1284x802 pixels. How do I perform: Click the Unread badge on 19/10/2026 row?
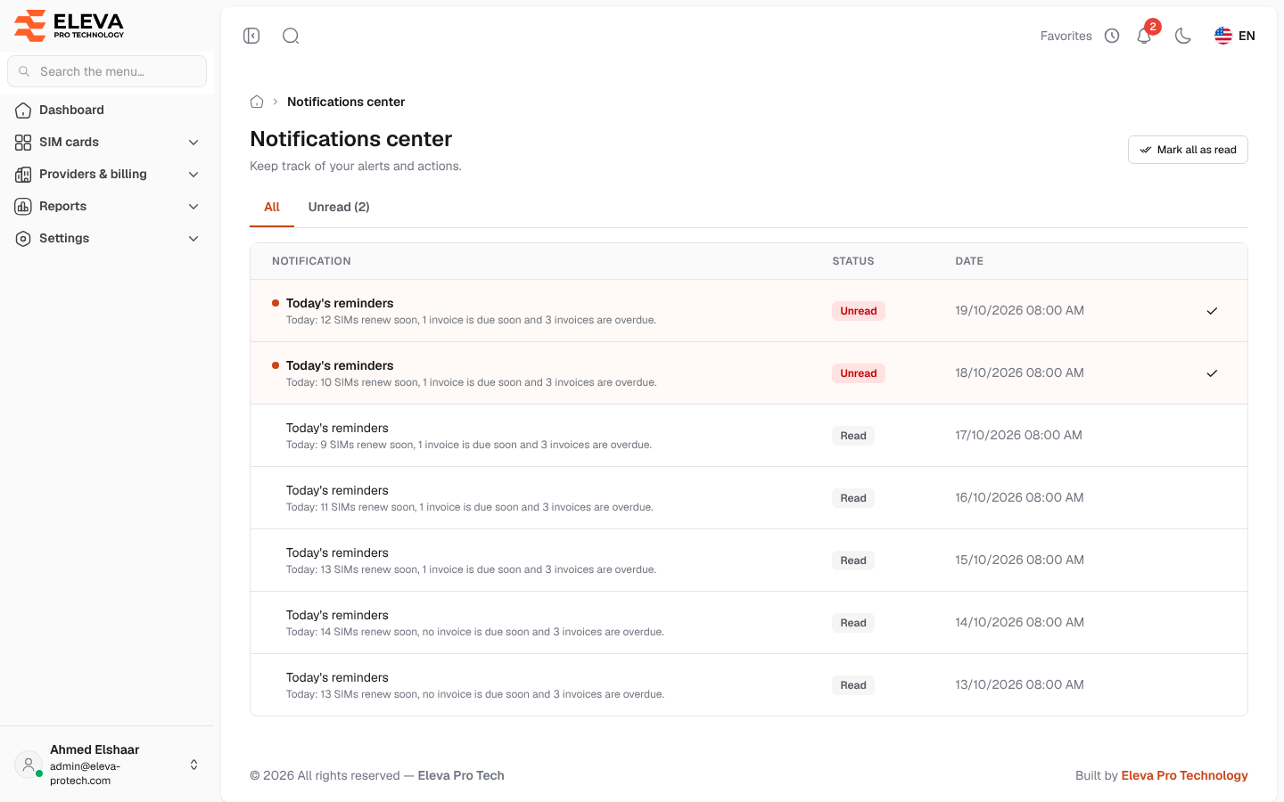click(859, 311)
